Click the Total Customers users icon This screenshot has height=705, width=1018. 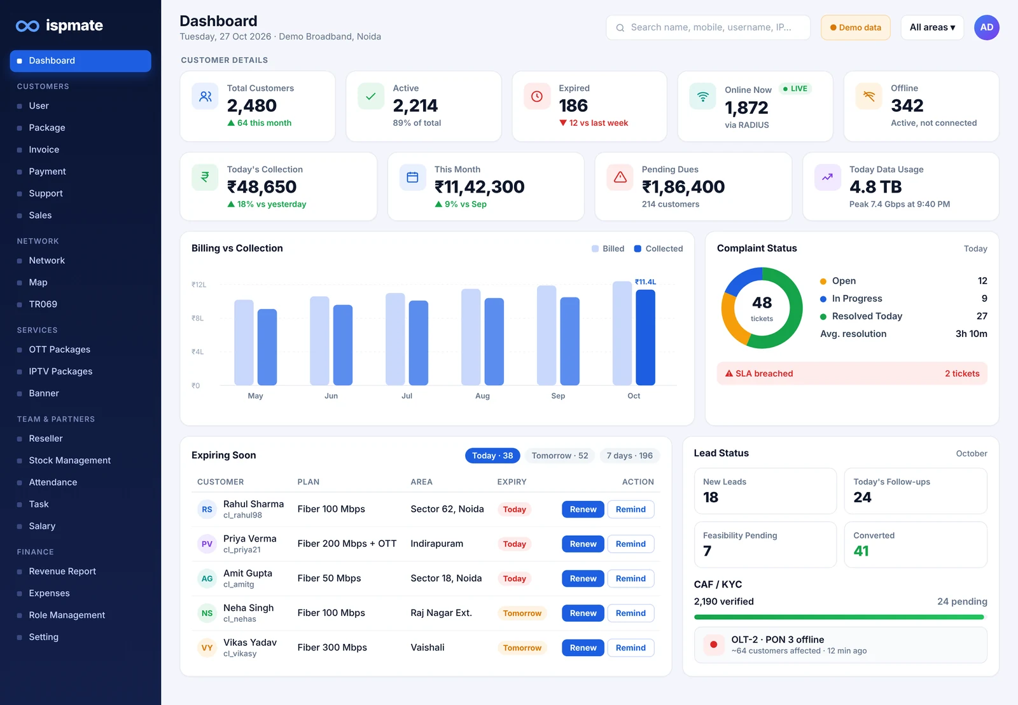[205, 97]
